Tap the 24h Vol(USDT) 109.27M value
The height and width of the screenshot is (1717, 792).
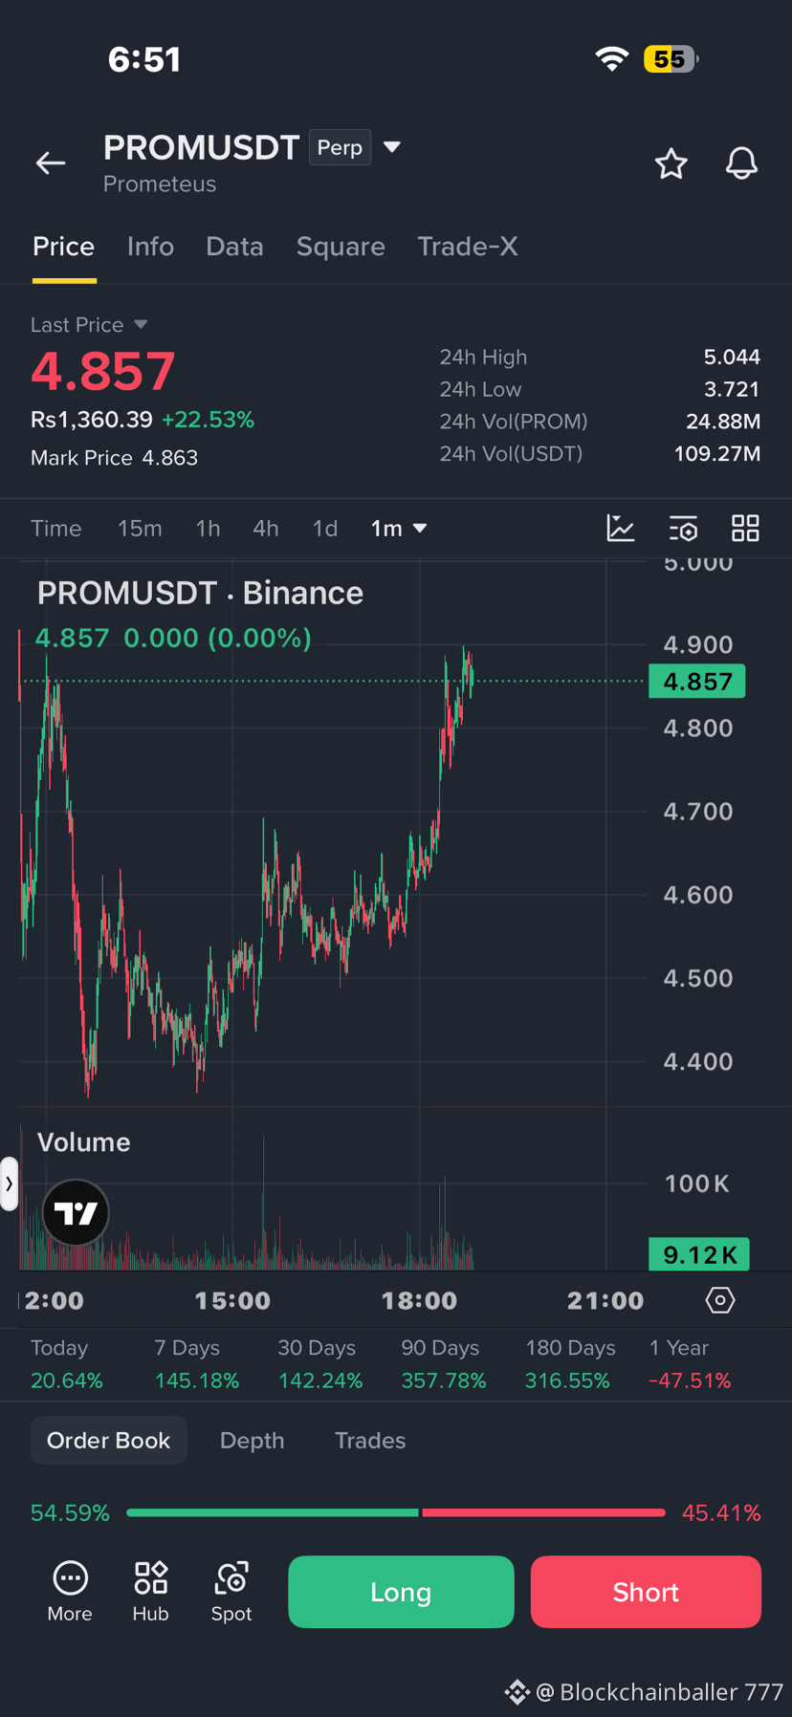point(717,453)
